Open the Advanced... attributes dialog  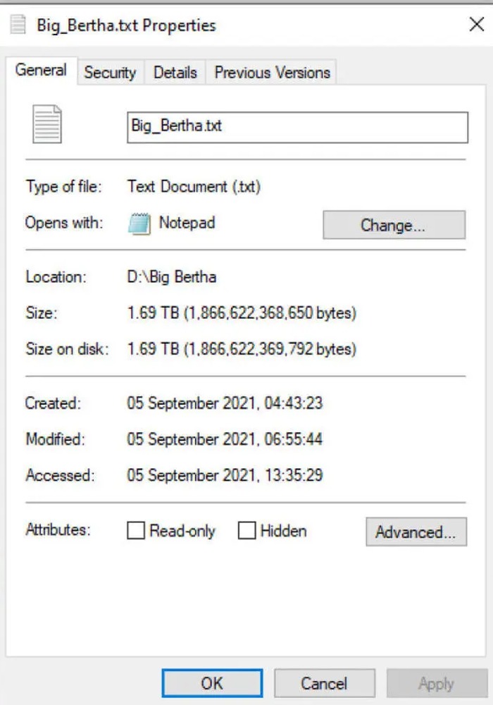pos(416,532)
